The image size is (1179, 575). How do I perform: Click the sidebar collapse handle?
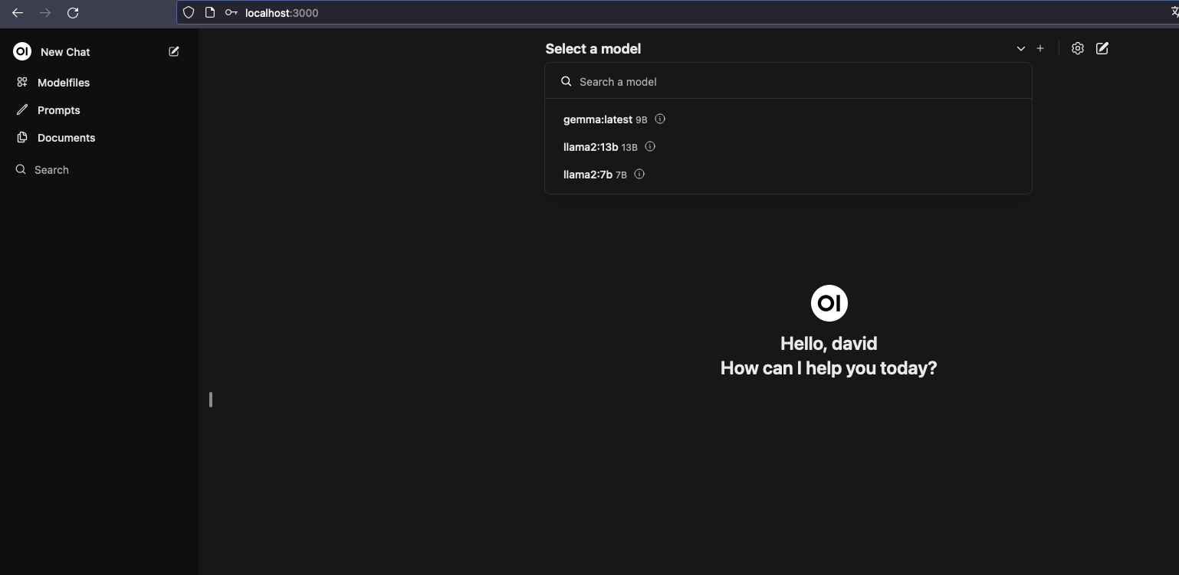coord(211,400)
